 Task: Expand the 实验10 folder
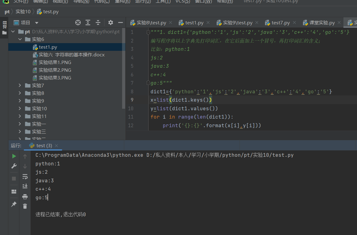(x=20, y=108)
